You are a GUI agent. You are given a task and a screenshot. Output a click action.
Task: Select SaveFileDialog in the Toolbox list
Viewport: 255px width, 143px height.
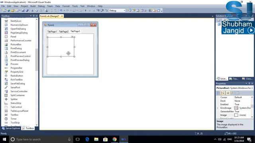click(18, 83)
